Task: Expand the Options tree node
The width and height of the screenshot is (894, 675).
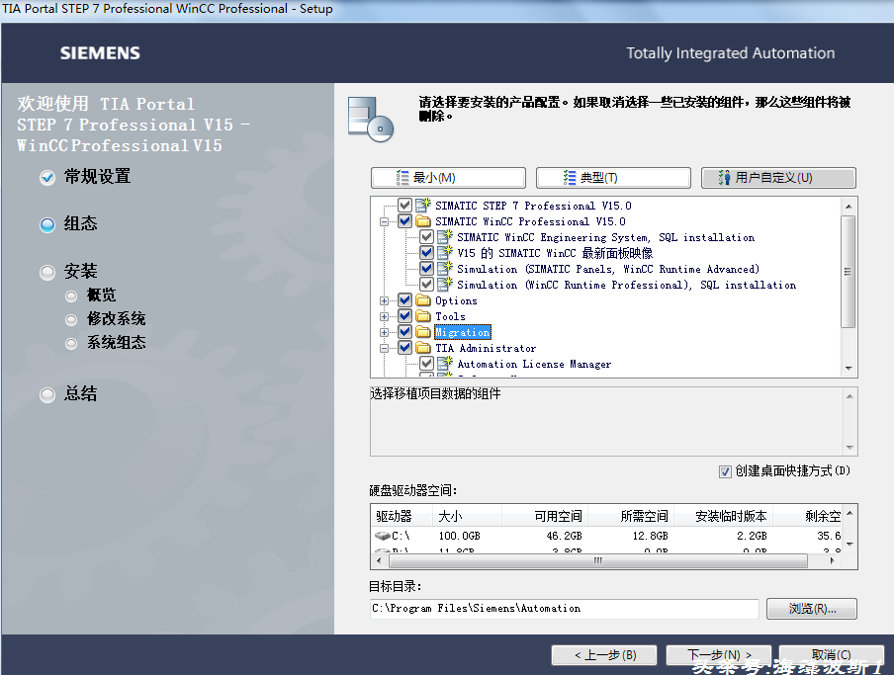Action: (x=384, y=301)
